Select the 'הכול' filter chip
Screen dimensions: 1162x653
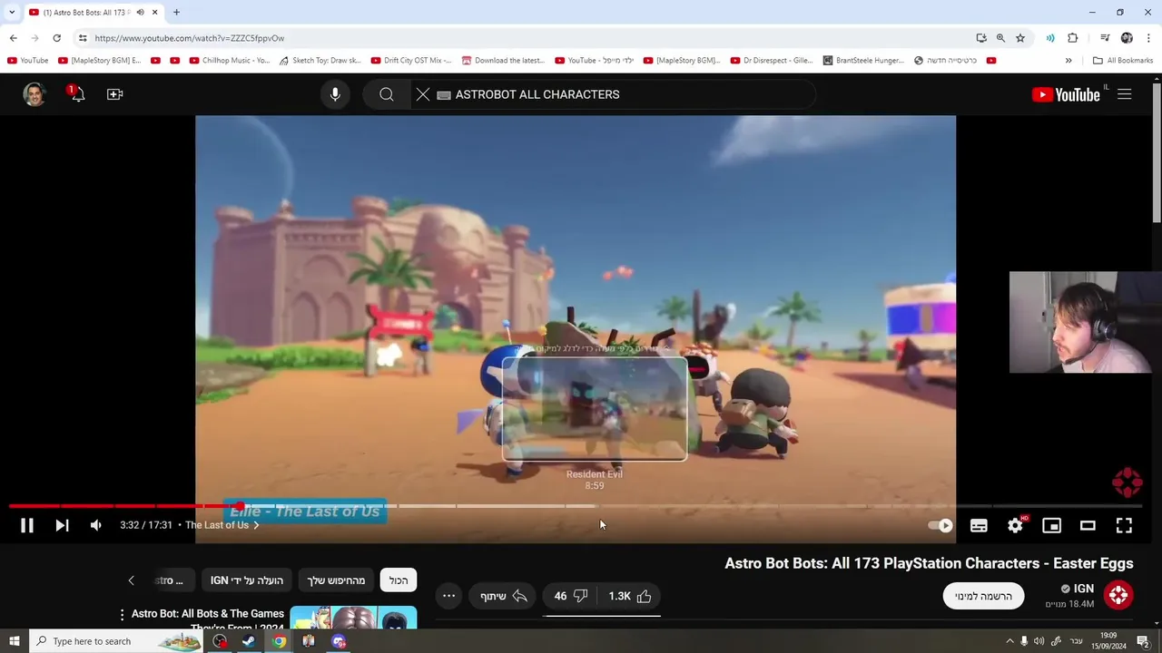399,580
